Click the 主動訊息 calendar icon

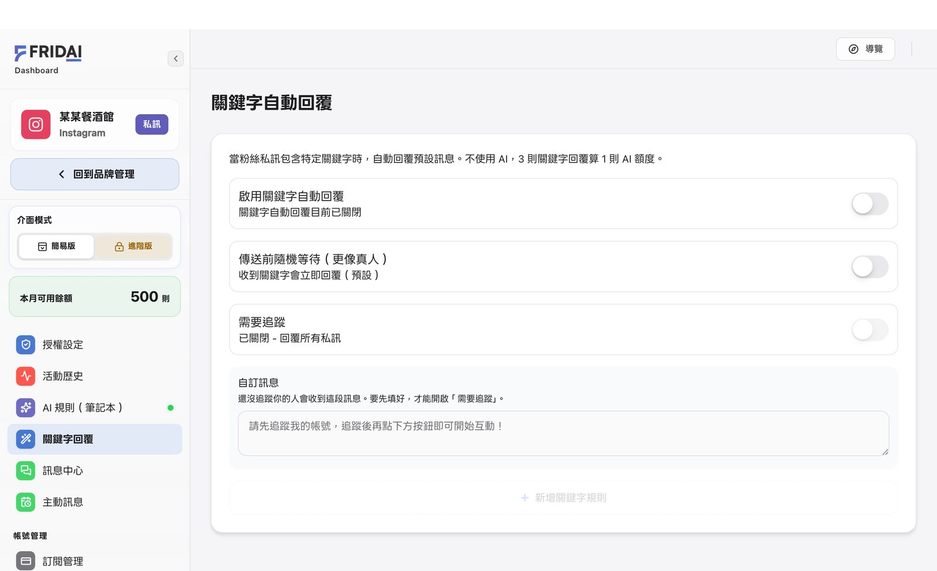point(26,502)
